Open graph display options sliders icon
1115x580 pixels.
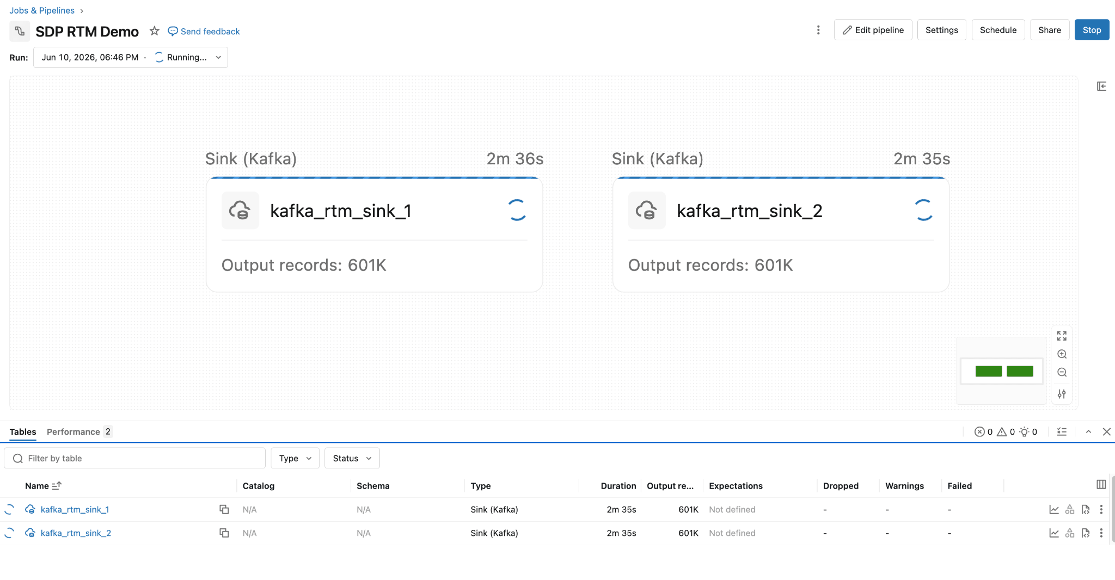(x=1062, y=394)
